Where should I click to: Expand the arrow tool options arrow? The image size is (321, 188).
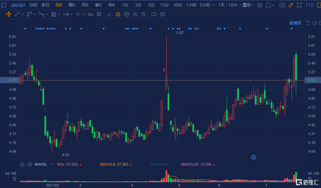coord(83,14)
